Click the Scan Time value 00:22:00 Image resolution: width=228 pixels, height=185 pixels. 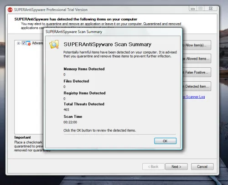click(70, 122)
